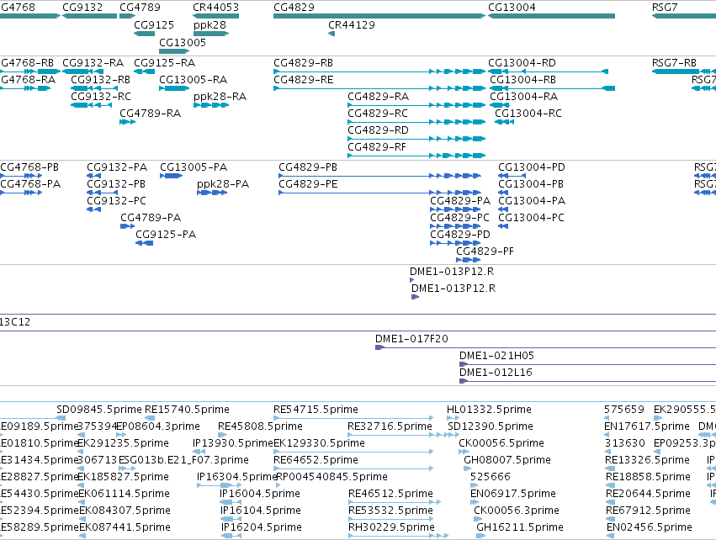Select protein CG9132-PC
The width and height of the screenshot is (716, 540).
pos(116,201)
